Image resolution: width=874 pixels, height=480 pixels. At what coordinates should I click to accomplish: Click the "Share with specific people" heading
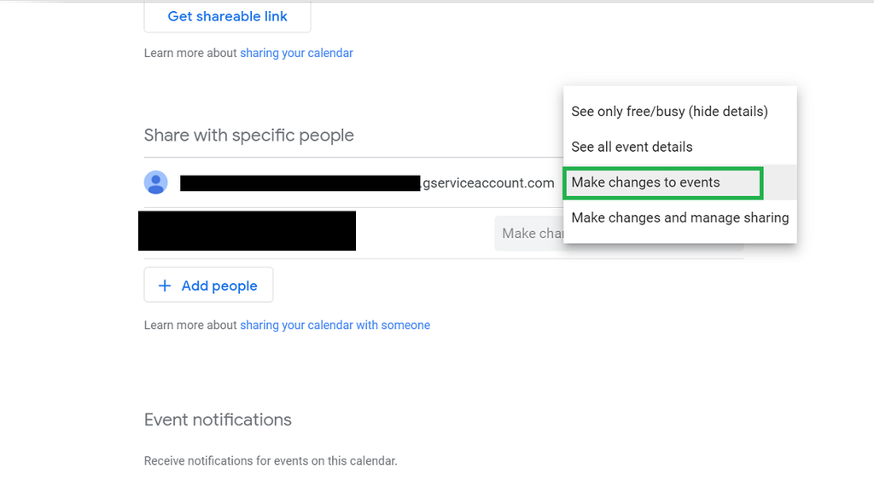tap(248, 136)
